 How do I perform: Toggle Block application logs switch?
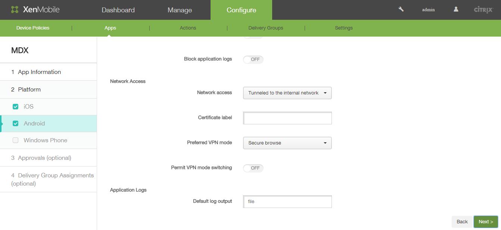pos(253,59)
